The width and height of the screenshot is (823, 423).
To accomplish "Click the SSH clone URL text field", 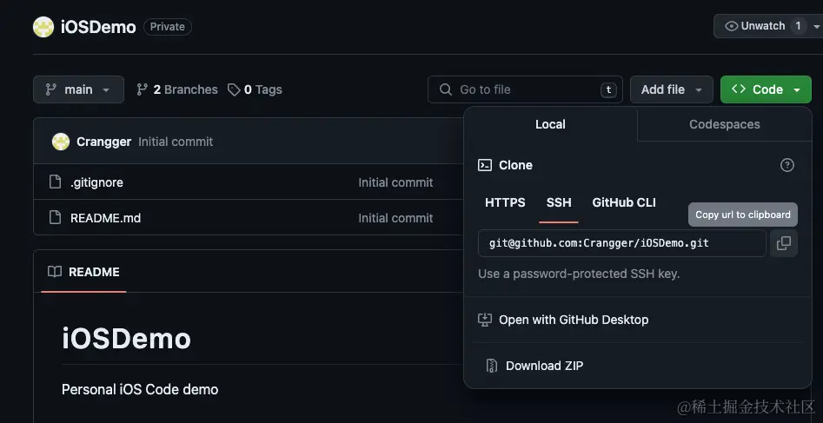I will 621,243.
